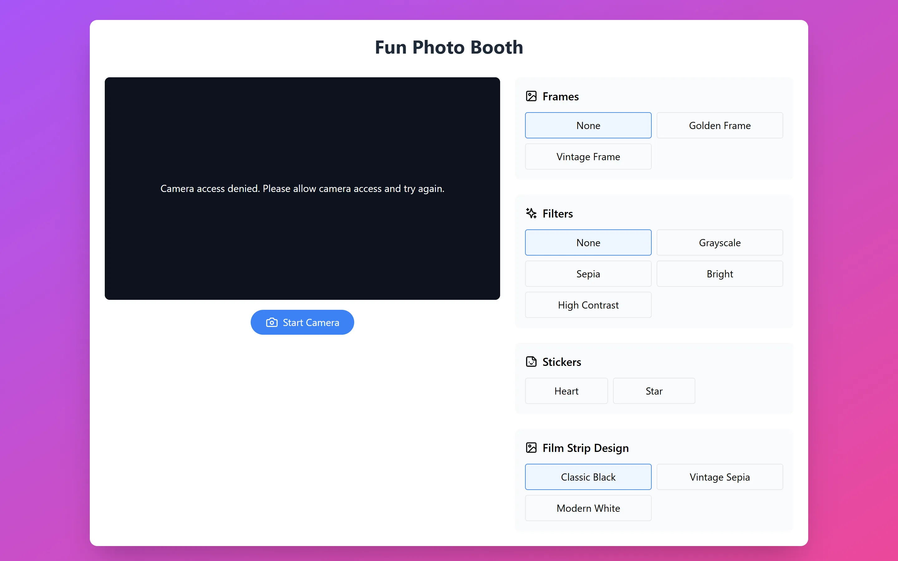
Task: Choose the Vintage Frame option
Action: click(x=588, y=156)
